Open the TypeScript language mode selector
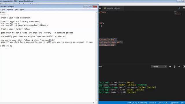This screenshot has height=104, width=185. click(x=174, y=103)
